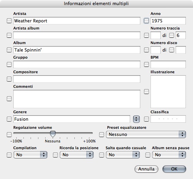Check the Preset equalizzatore checkbox
Viewport: 193px width, 179px height.
click(102, 135)
